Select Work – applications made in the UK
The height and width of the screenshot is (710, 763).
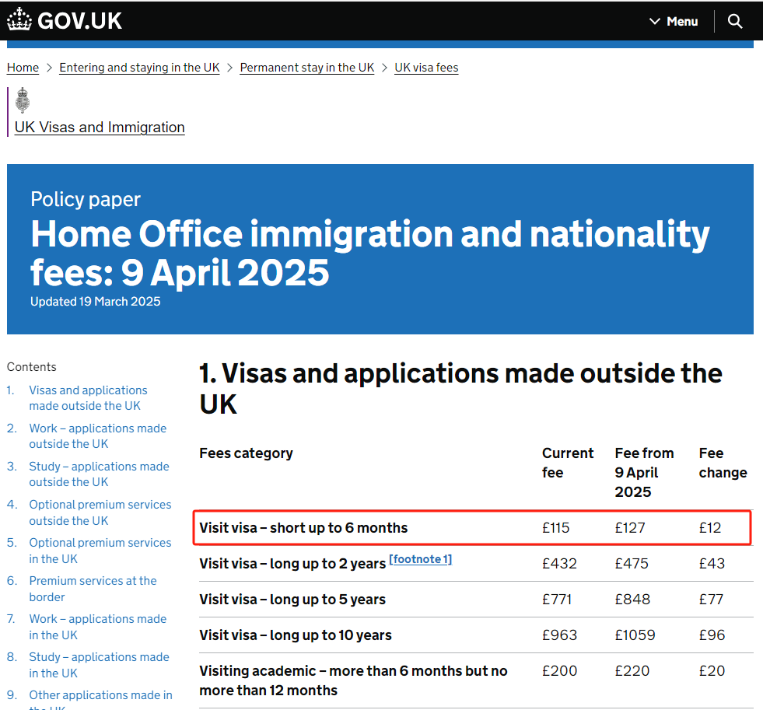[97, 627]
